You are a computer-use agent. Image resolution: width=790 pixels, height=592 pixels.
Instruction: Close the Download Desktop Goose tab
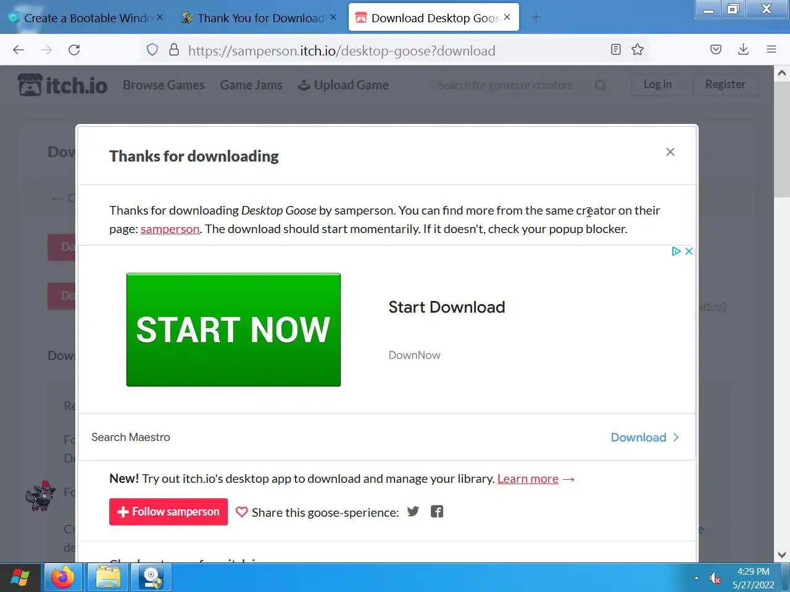507,17
